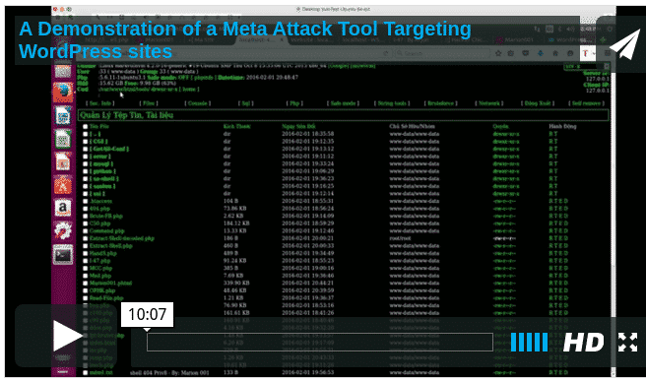Click the root/root owner cell
This screenshot has width=646, height=382.
coord(400,238)
